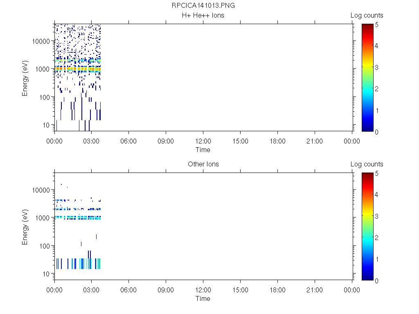Click the 12:00 tick on upper time axis
Viewport: 419px width, 314px height.
(x=203, y=141)
